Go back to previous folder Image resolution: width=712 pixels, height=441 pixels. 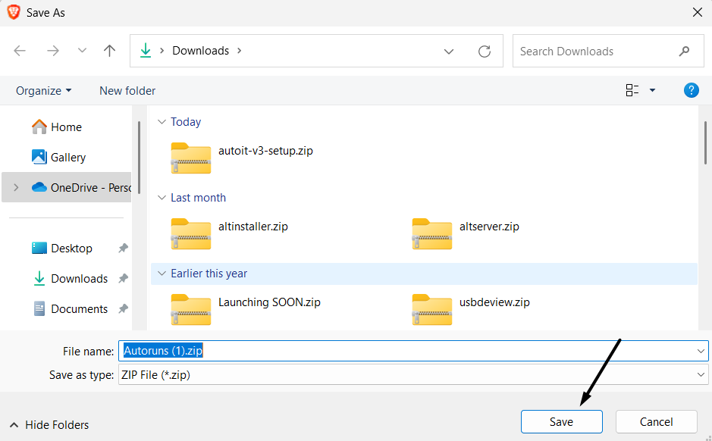pos(20,51)
